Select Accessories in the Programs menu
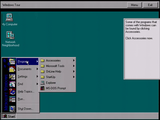The image size is (160, 120). pos(57,60)
